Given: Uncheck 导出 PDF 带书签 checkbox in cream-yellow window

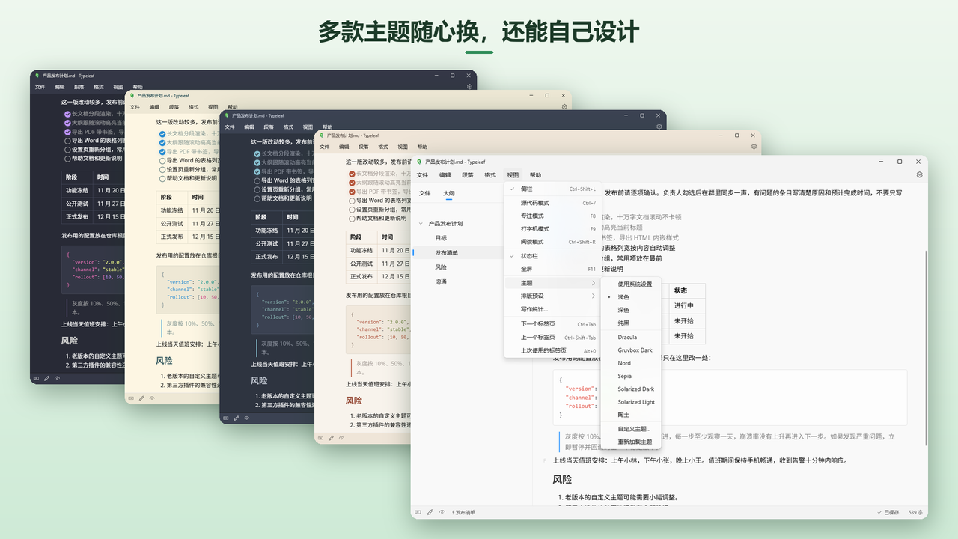Looking at the screenshot, I should tap(162, 151).
